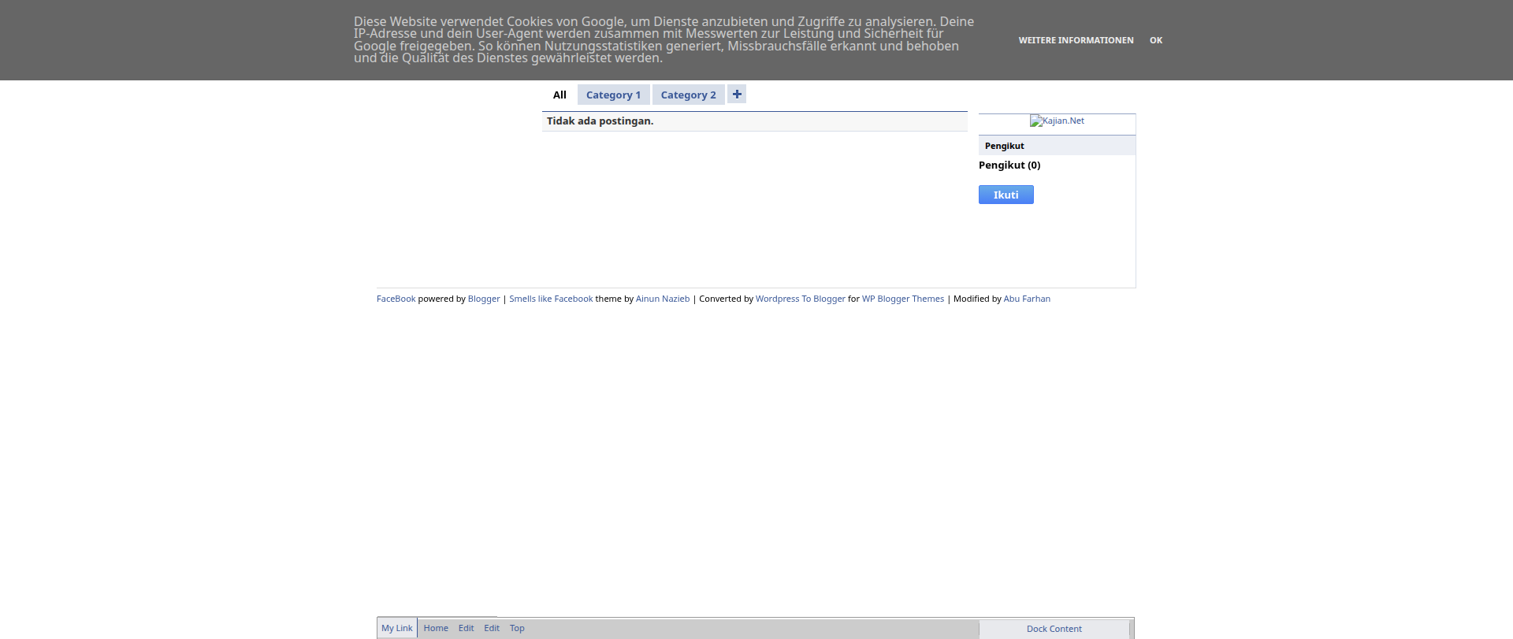Go to Home in the bottom bar
Viewport: 1513px width, 639px height.
(x=436, y=628)
